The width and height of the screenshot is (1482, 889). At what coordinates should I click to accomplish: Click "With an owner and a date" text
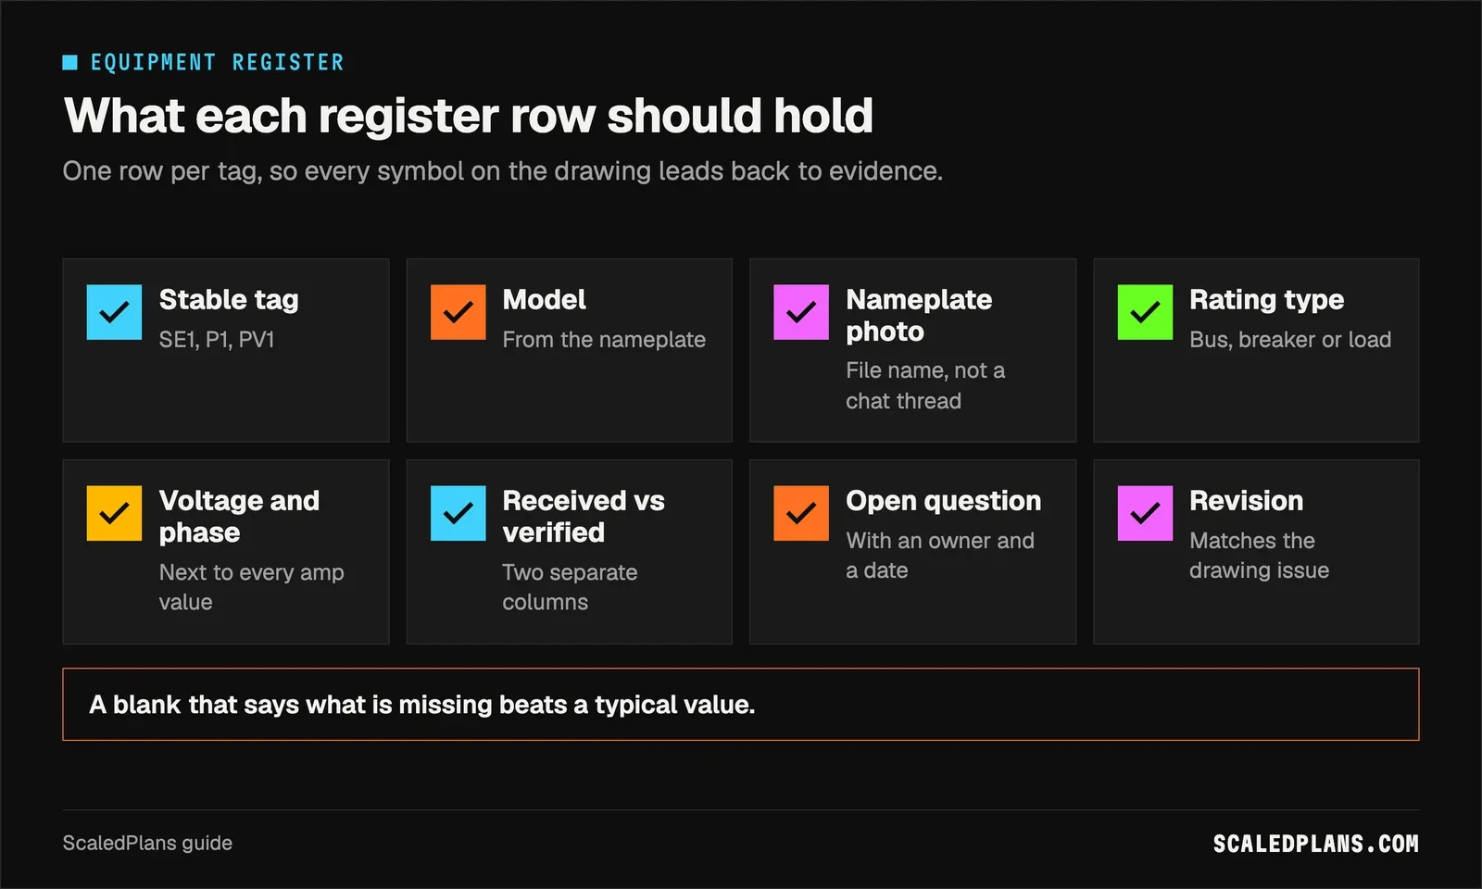[940, 556]
